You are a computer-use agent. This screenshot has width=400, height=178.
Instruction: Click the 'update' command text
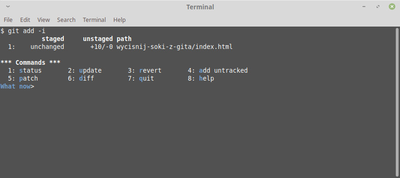pyautogui.click(x=90, y=70)
